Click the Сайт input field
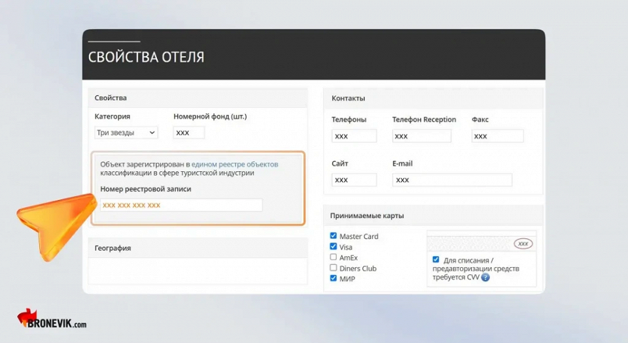The height and width of the screenshot is (343, 628). [354, 180]
